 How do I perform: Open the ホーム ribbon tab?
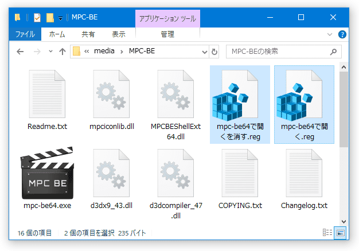coord(57,34)
